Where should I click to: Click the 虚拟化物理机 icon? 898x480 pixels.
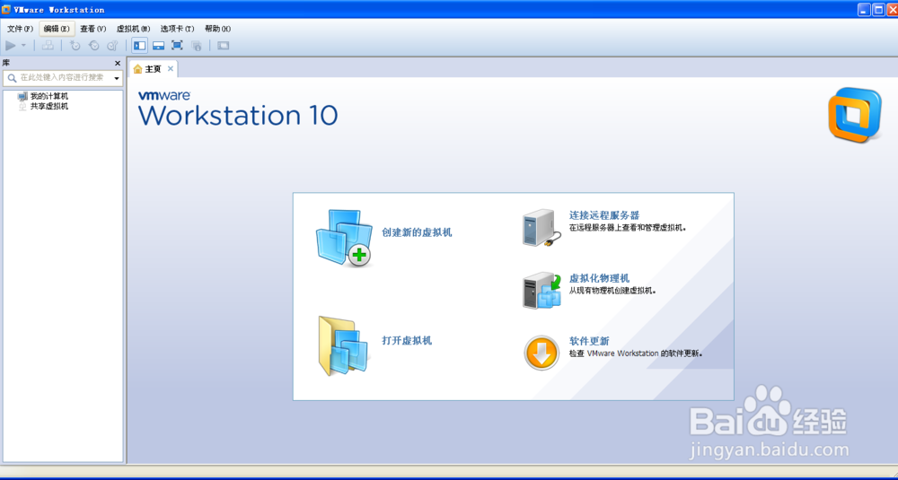[541, 291]
